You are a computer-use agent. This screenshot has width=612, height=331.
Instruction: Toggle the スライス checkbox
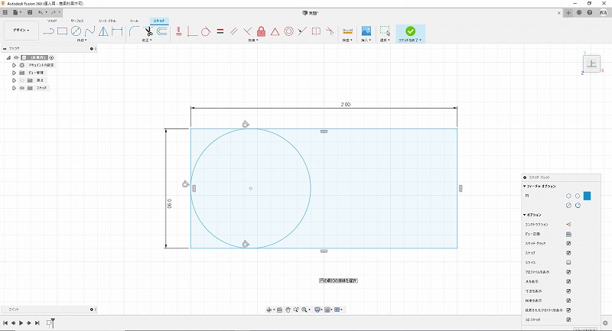pyautogui.click(x=568, y=262)
